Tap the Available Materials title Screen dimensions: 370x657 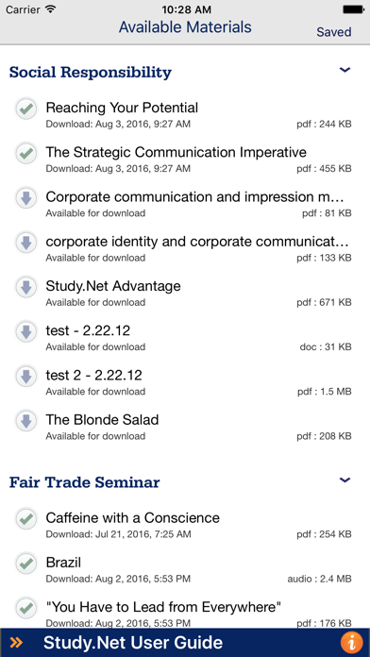185,27
